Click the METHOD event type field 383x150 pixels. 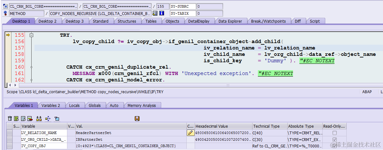[26, 13]
